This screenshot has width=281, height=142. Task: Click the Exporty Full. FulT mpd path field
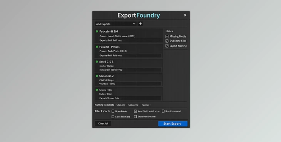pyautogui.click(x=131, y=40)
